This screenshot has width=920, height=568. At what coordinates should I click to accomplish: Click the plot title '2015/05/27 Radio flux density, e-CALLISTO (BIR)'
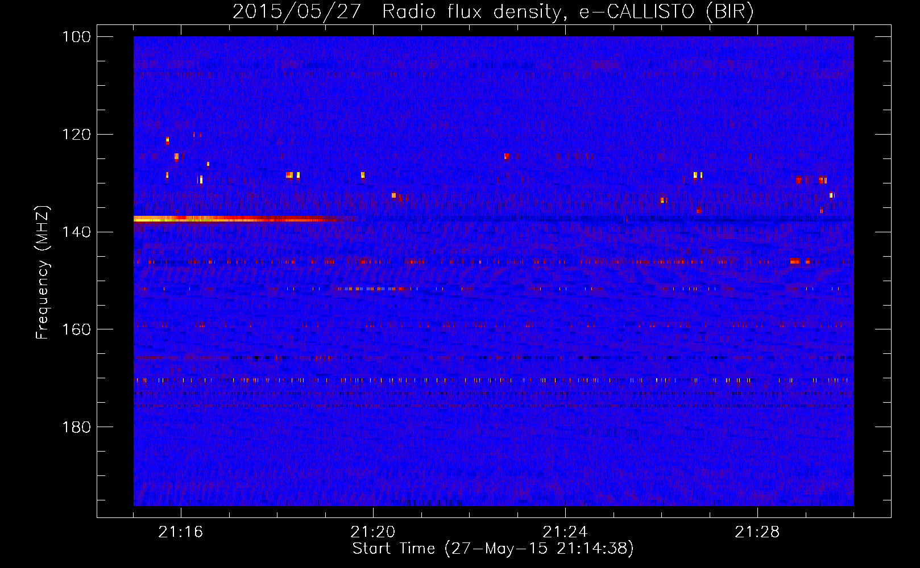(x=493, y=11)
